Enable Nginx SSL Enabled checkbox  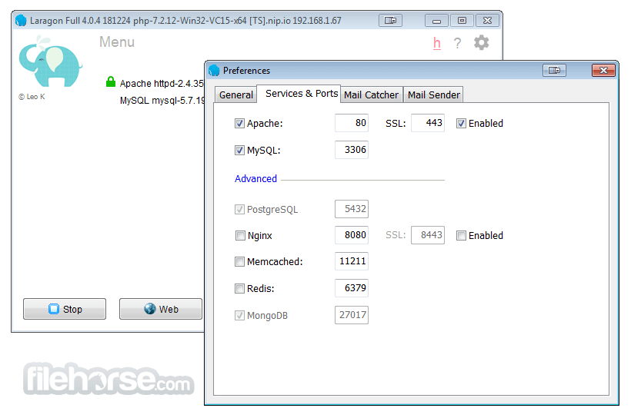point(461,236)
